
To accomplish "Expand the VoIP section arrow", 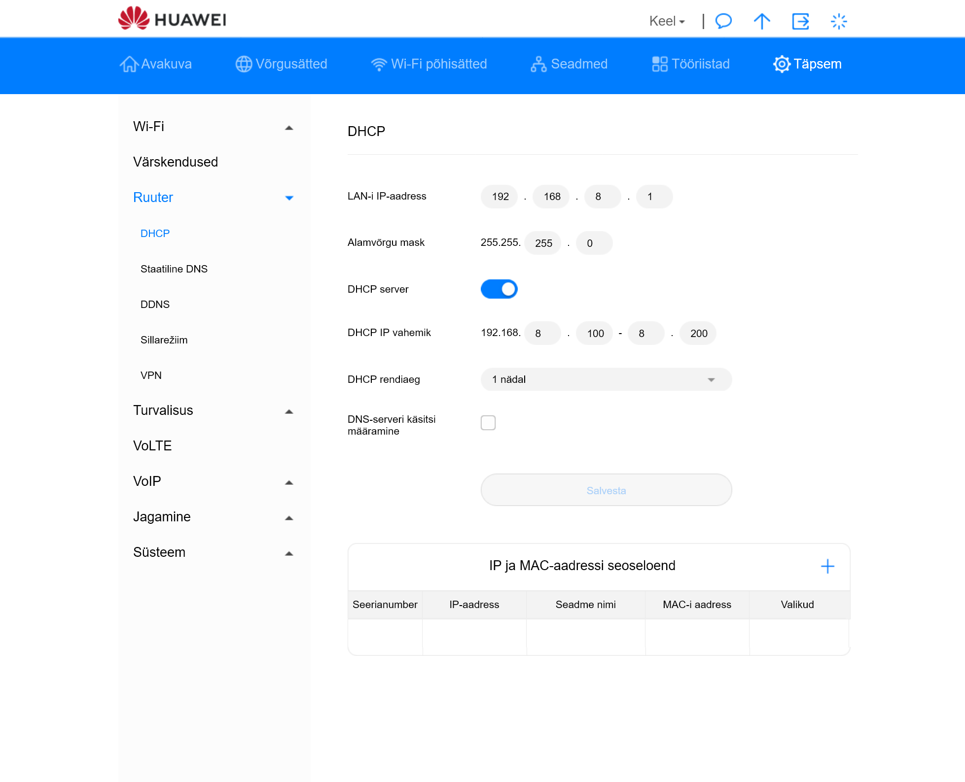I will click(289, 482).
